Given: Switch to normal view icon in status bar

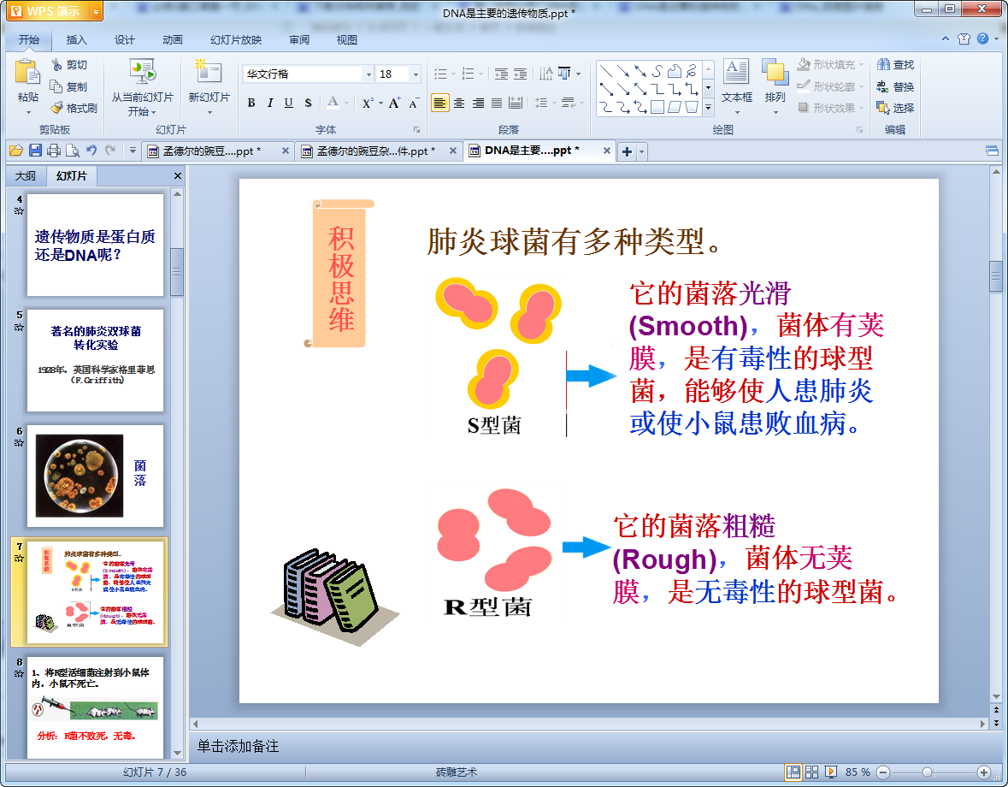Looking at the screenshot, I should coord(793,772).
